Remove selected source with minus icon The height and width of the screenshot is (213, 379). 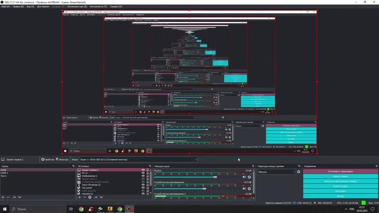(84, 197)
